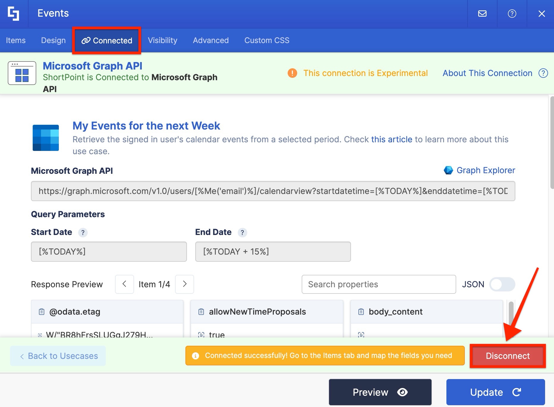Select the body_content property header
554x407 pixels.
pyautogui.click(x=427, y=312)
